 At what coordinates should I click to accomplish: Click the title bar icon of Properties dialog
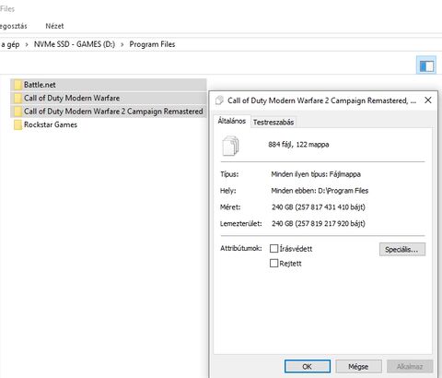tap(219, 100)
